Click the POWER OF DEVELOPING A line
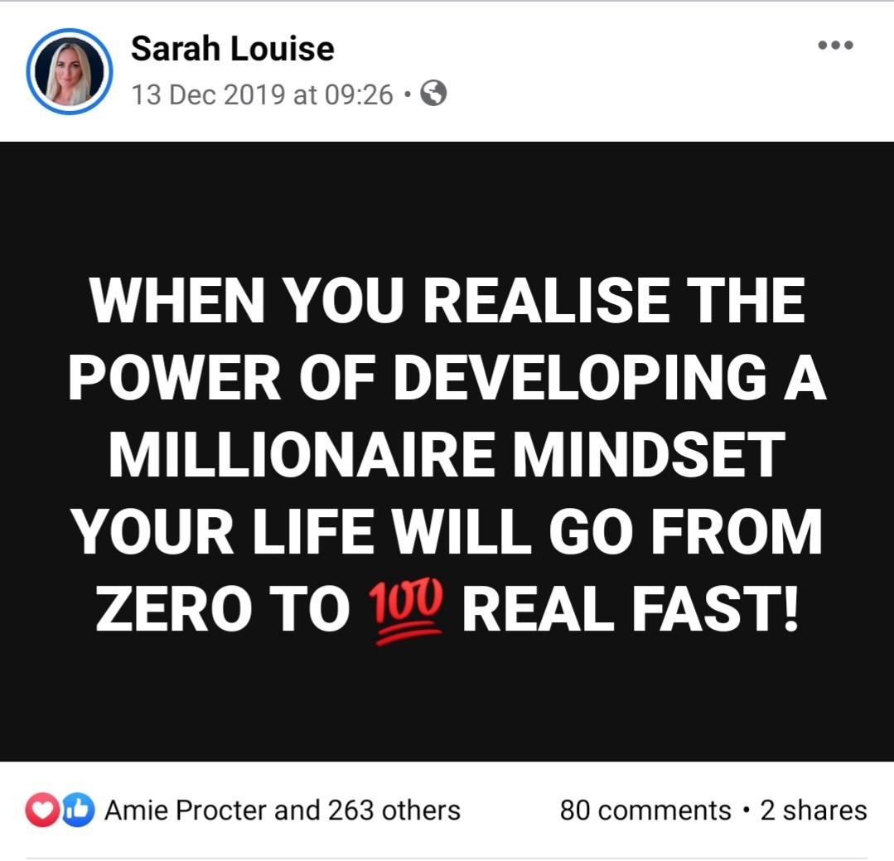Viewport: 894px width, 861px height. [447, 378]
